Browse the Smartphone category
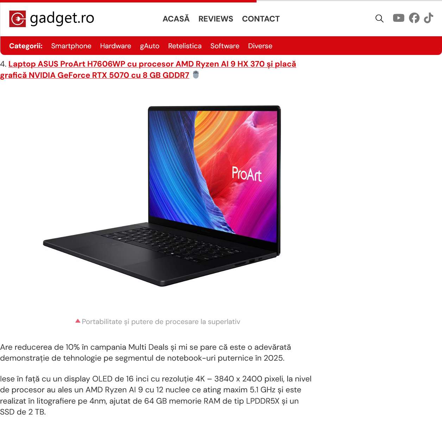The height and width of the screenshot is (423, 442). [x=71, y=46]
